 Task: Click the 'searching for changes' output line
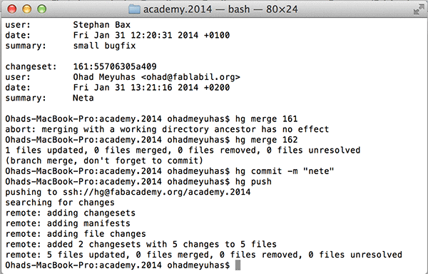(60, 203)
